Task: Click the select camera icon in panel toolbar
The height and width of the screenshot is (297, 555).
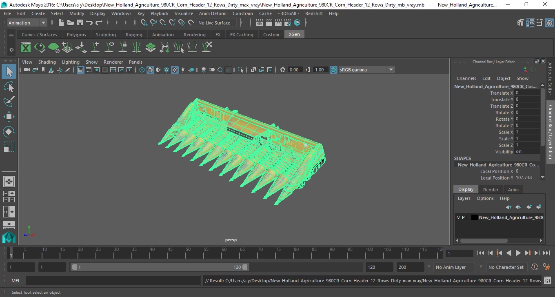Action: tap(27, 70)
